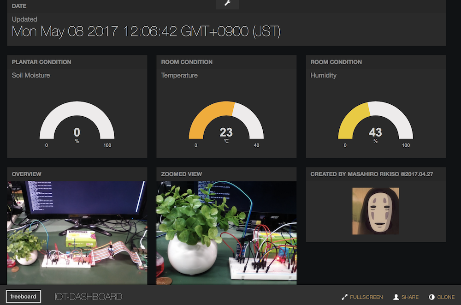
Task: Click the Overview webcam image
Action: tap(77, 233)
